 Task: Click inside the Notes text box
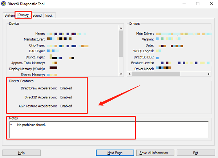coord(109,130)
